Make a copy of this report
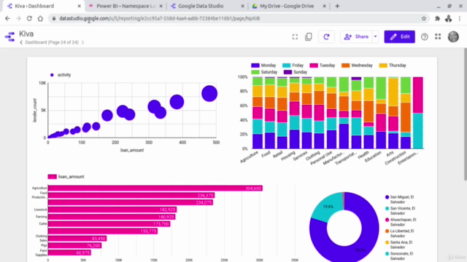Image resolution: width=467 pixels, height=262 pixels. click(x=309, y=36)
